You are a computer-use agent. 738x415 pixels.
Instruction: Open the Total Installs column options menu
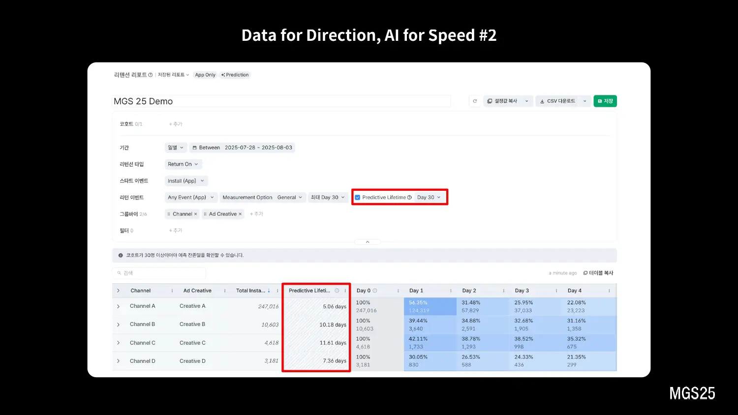click(x=277, y=291)
